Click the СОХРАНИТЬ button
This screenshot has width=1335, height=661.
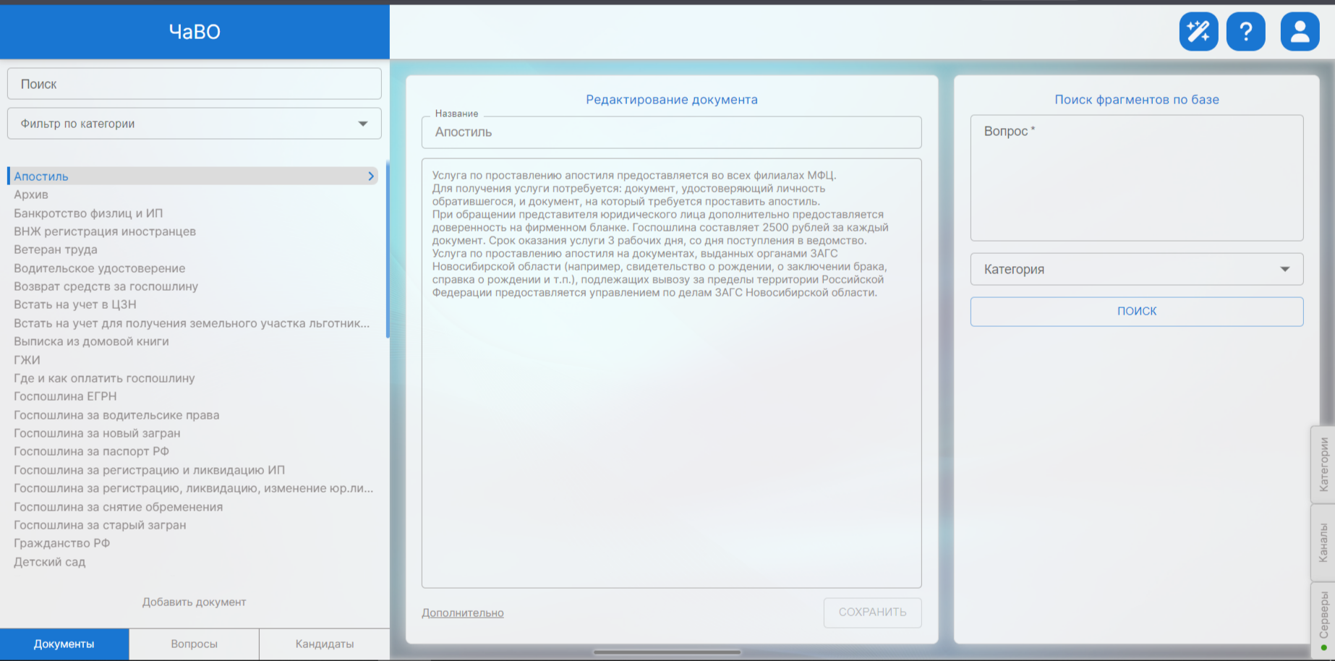[872, 612]
